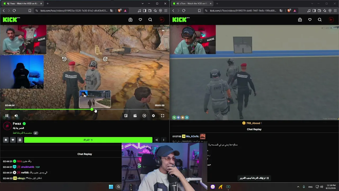Open a new tab in z7lion window

point(217,3)
